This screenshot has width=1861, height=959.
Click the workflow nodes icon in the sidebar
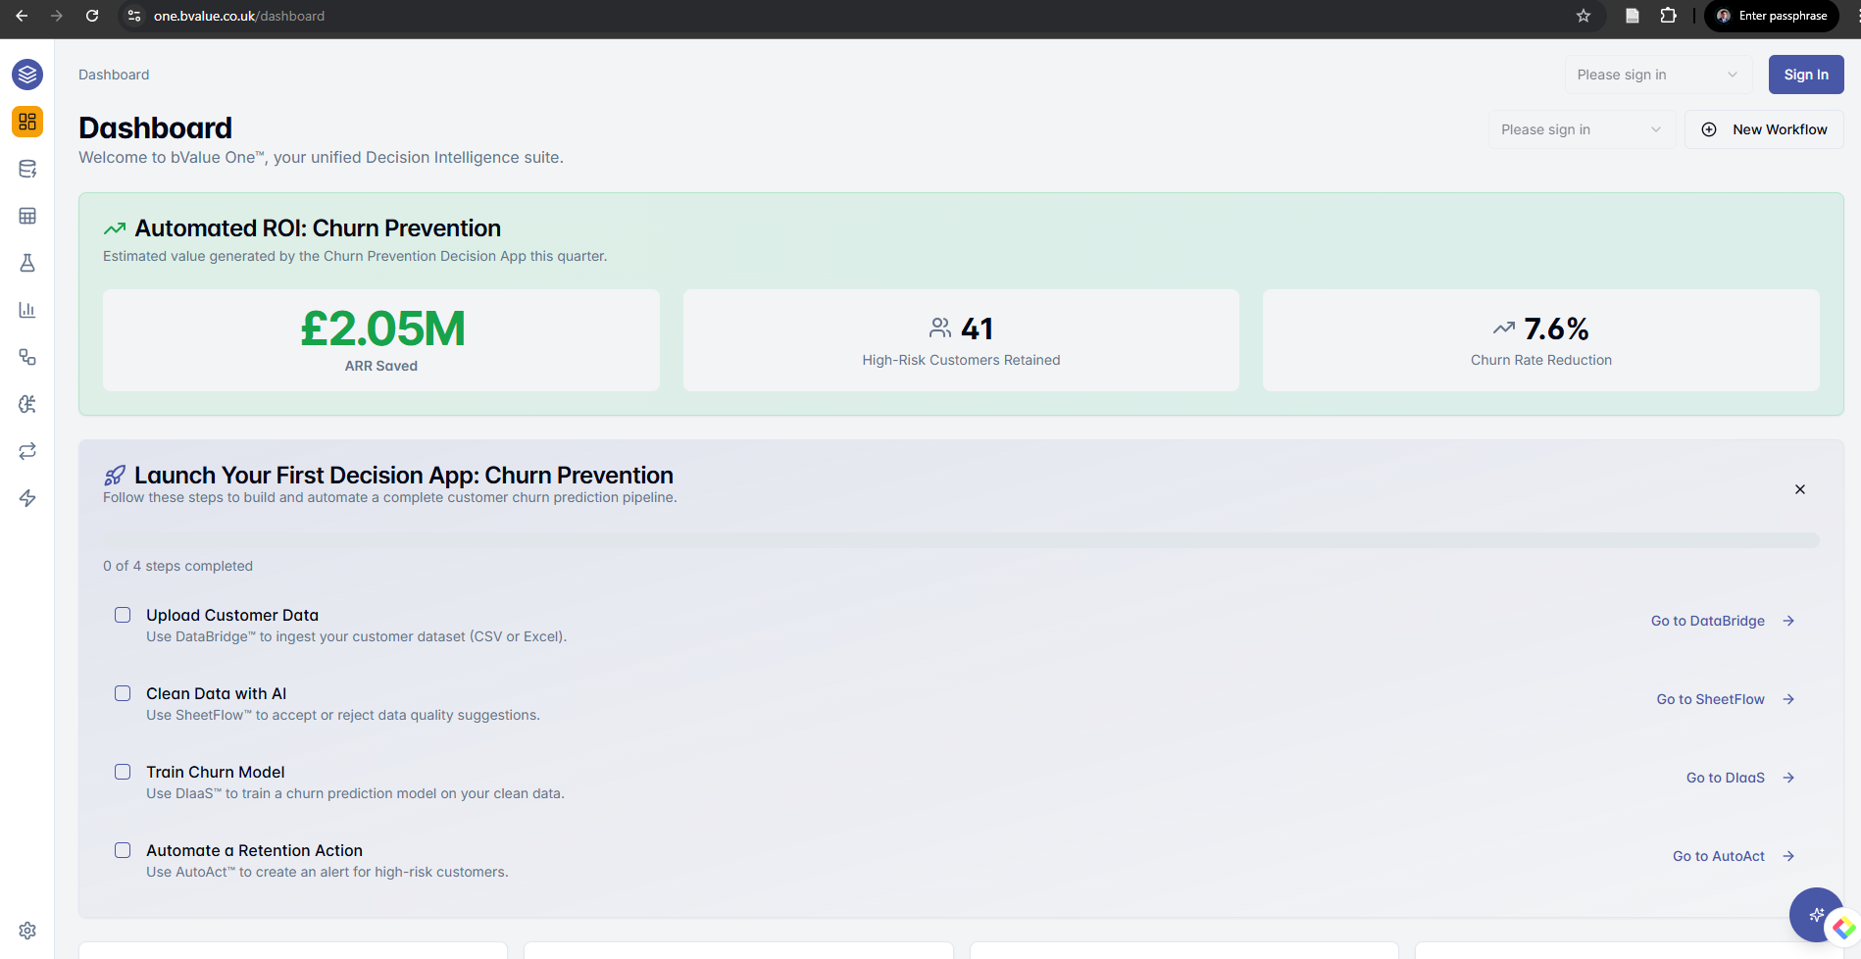[x=26, y=357]
